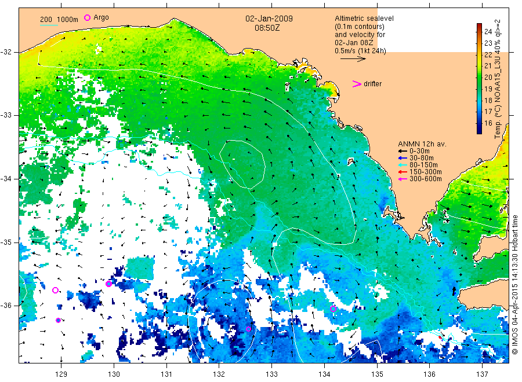Click the longitude axis label 131
The image size is (522, 382).
point(166,374)
